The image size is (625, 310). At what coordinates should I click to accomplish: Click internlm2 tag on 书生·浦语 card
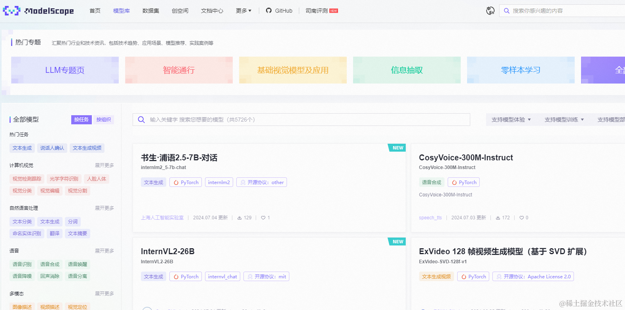tap(219, 182)
